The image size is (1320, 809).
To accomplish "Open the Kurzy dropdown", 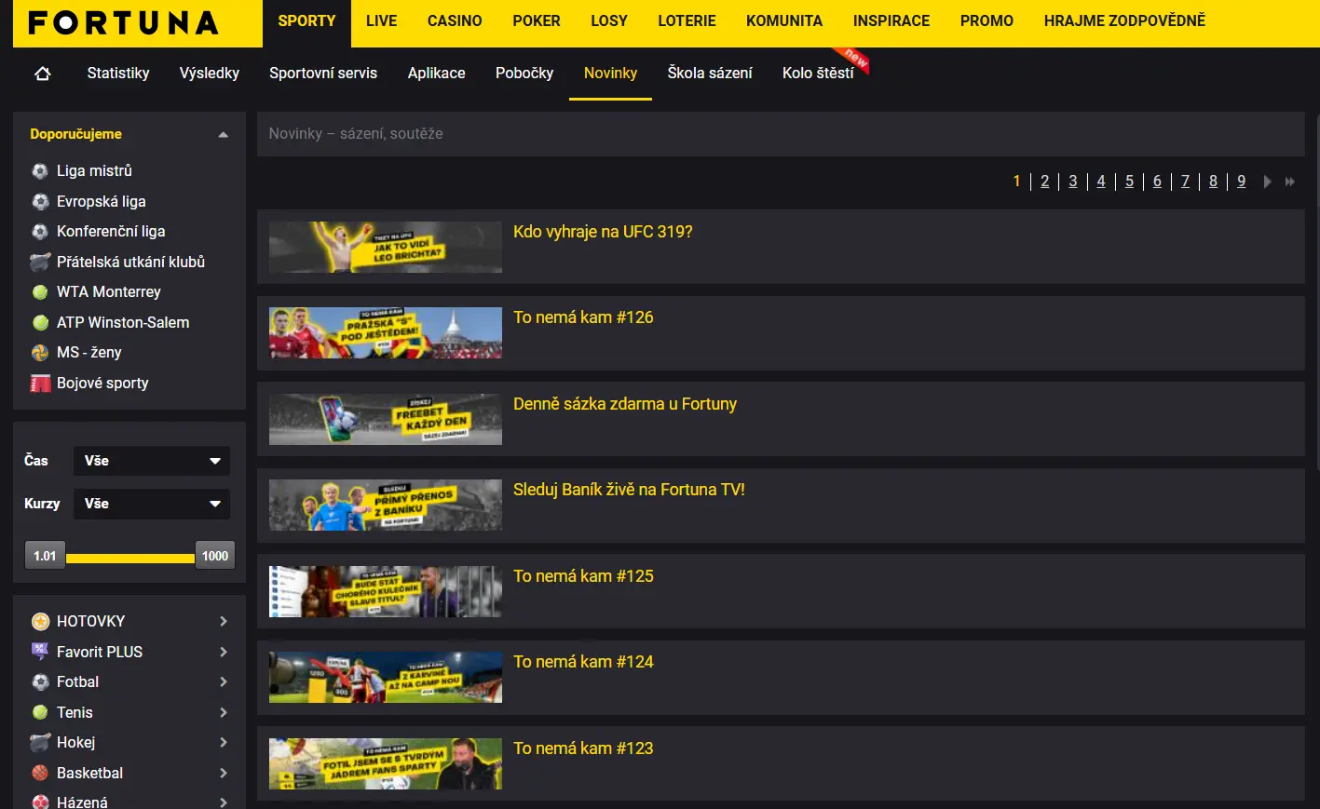I will [x=152, y=504].
